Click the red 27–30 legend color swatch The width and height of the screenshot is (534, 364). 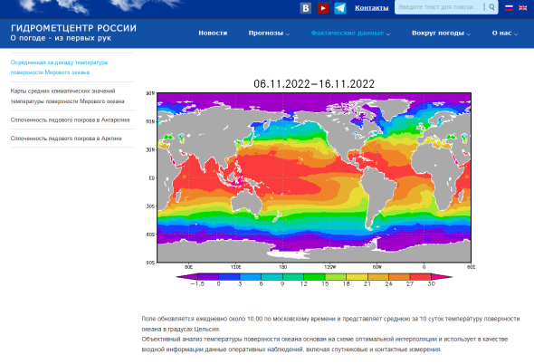click(421, 277)
